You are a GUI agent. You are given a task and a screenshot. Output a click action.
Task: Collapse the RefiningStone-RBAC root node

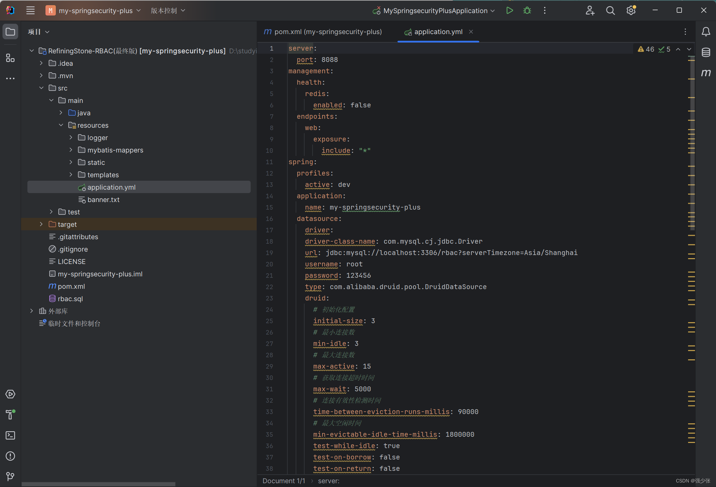coord(32,51)
